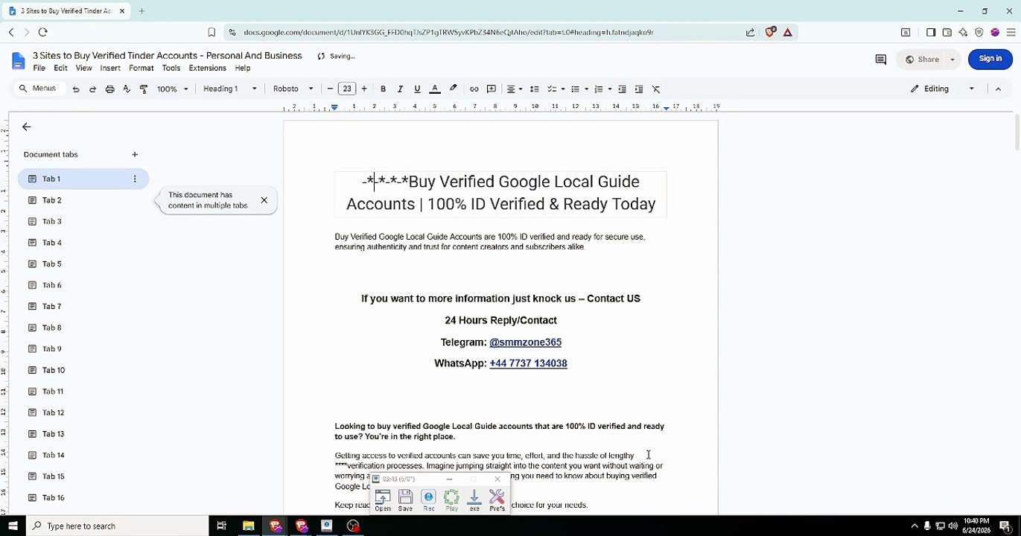Click the Google Docs home logo
Screen dimensions: 1021x536
(18, 61)
